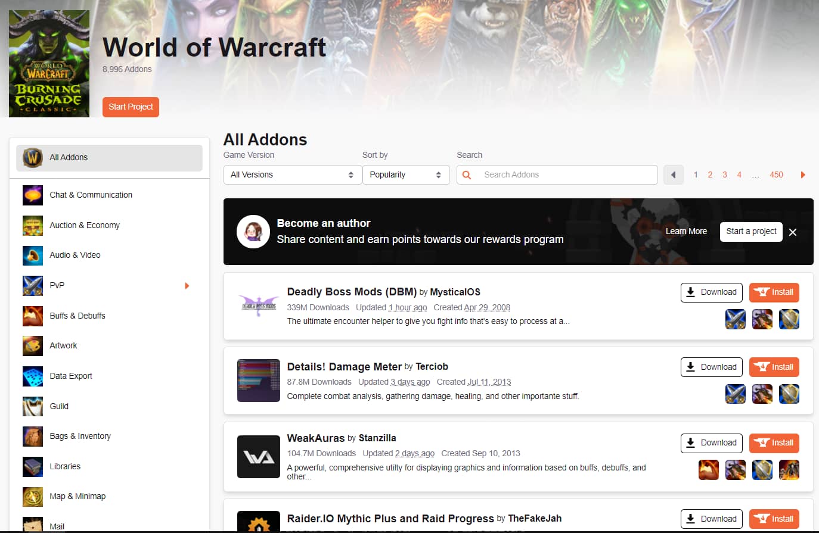Expand the PvP subcategory arrow
This screenshot has height=533, width=819.
click(x=187, y=286)
